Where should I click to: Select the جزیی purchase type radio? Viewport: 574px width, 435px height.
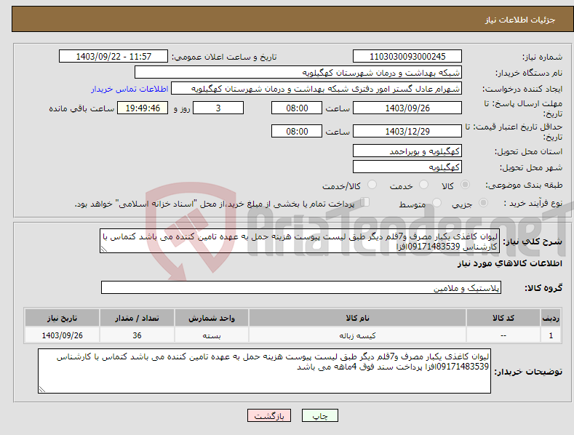[x=483, y=203]
